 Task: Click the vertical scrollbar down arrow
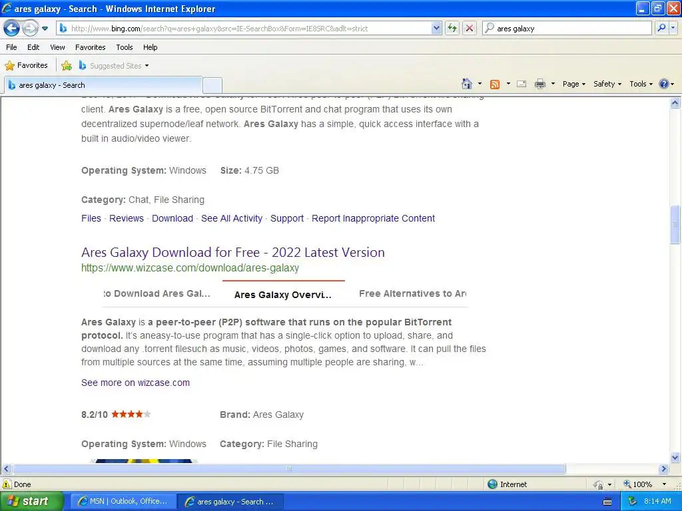coord(675,457)
